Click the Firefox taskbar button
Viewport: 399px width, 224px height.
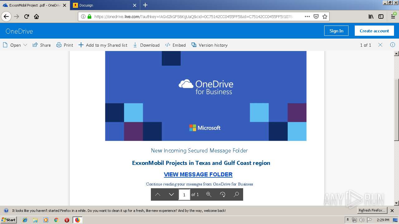click(x=77, y=220)
